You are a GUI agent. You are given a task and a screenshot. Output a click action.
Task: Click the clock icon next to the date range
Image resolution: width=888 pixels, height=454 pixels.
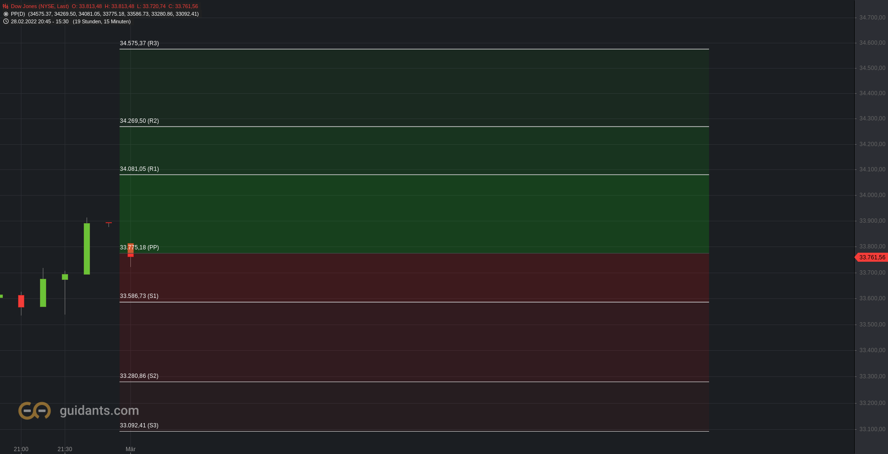point(6,21)
